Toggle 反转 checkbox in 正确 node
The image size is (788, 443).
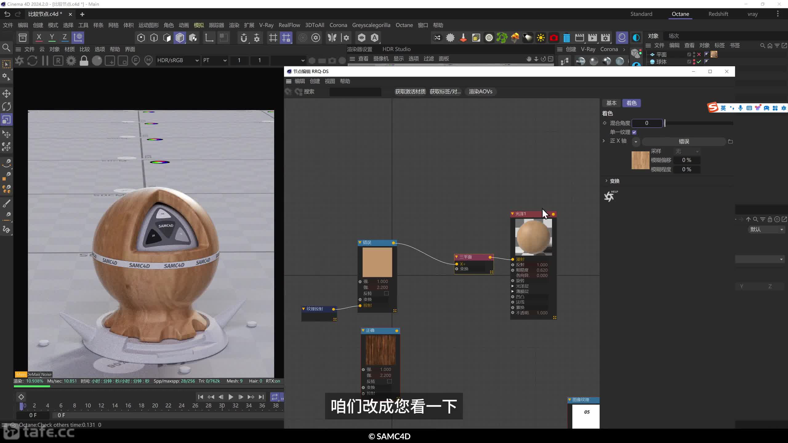pos(389,381)
